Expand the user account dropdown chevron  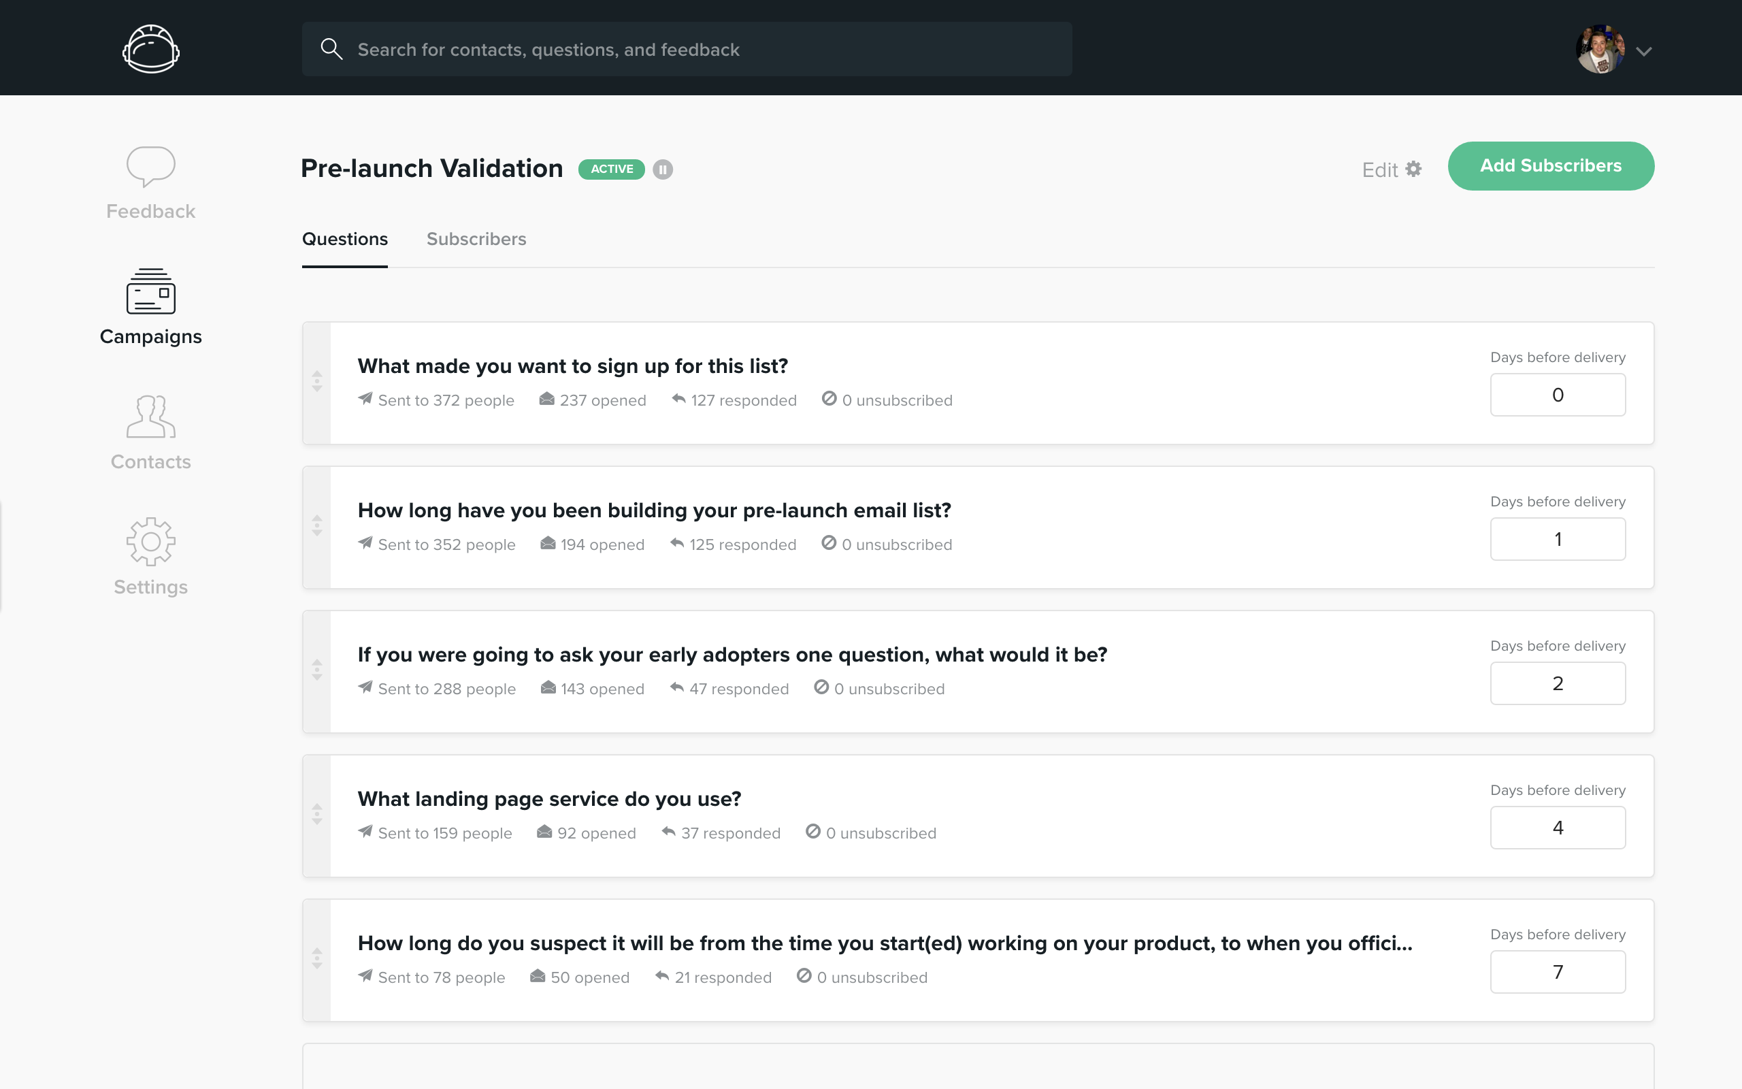(1643, 51)
